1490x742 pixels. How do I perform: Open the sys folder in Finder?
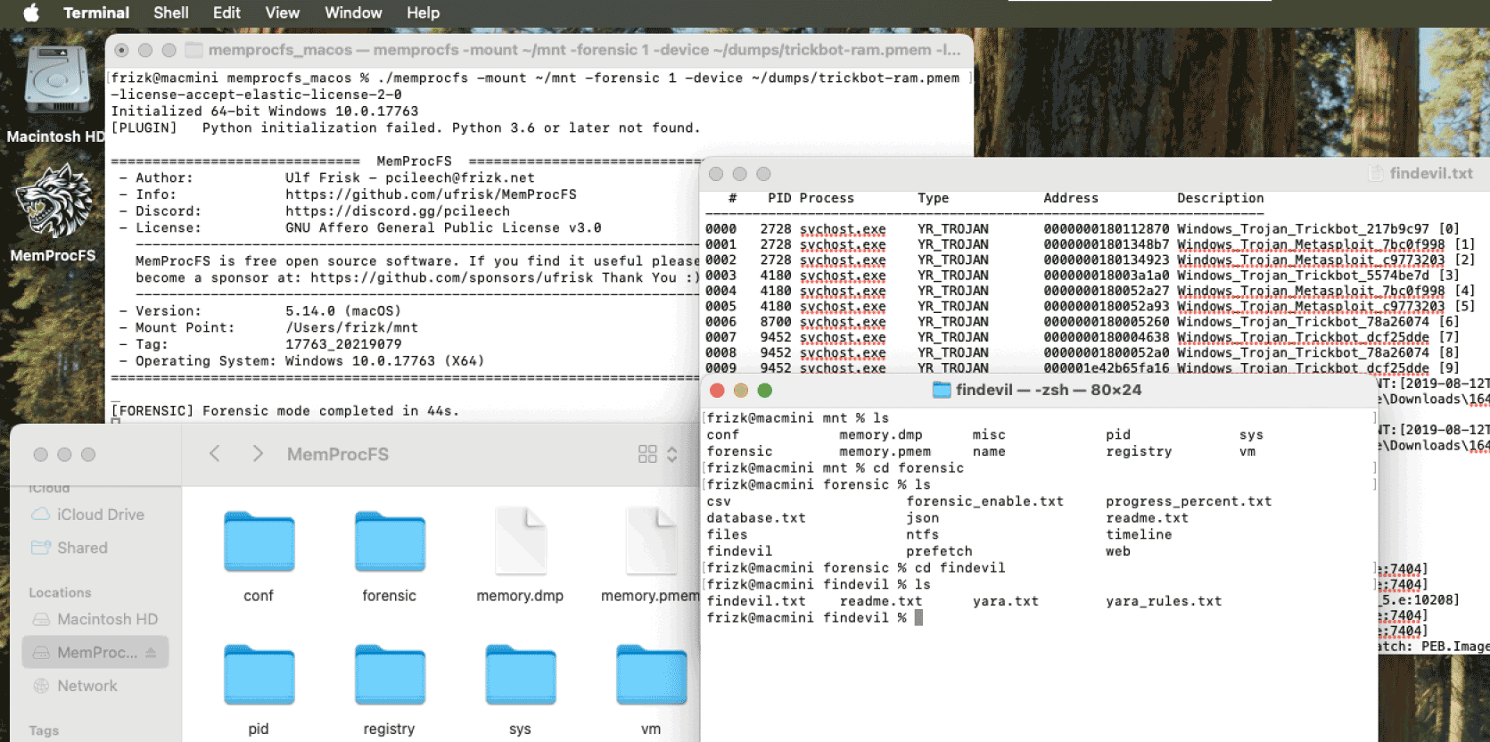pos(520,676)
